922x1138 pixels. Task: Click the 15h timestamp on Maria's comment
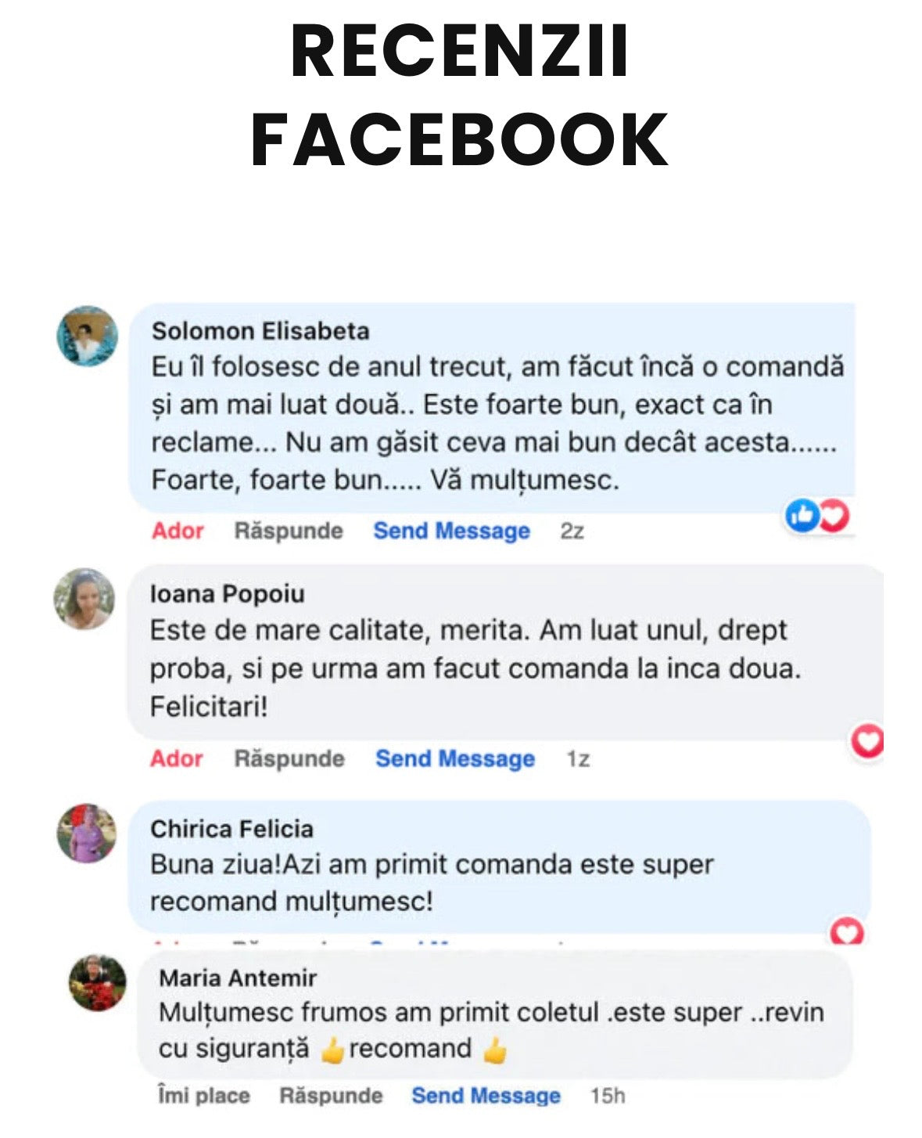tap(608, 1095)
